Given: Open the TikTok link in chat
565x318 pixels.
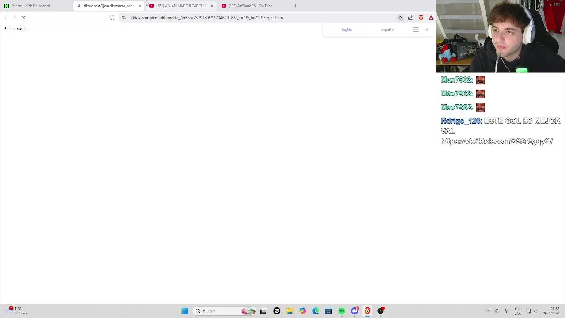Looking at the screenshot, I should click(x=497, y=141).
